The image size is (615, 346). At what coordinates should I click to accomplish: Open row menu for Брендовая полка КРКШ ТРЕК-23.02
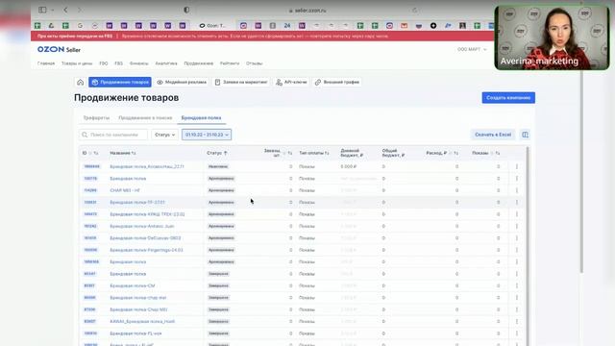click(517, 214)
